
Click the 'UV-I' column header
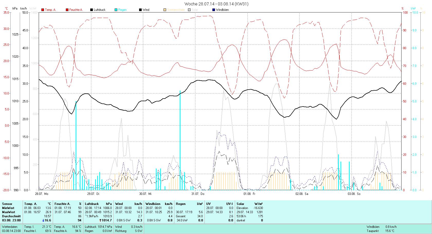point(230,204)
